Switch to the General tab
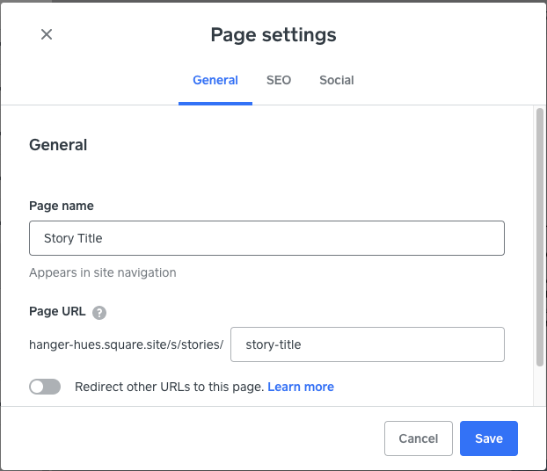 click(215, 80)
